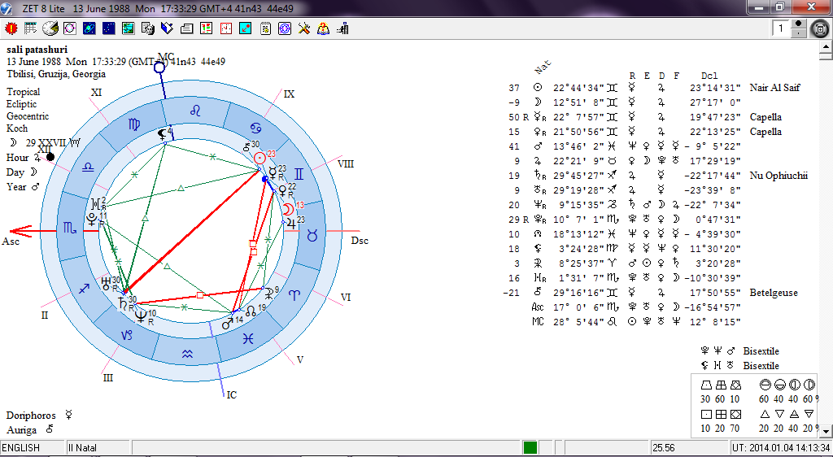This screenshot has height=457, width=833.
Task: Open the starry sky map icon
Action: 109,28
